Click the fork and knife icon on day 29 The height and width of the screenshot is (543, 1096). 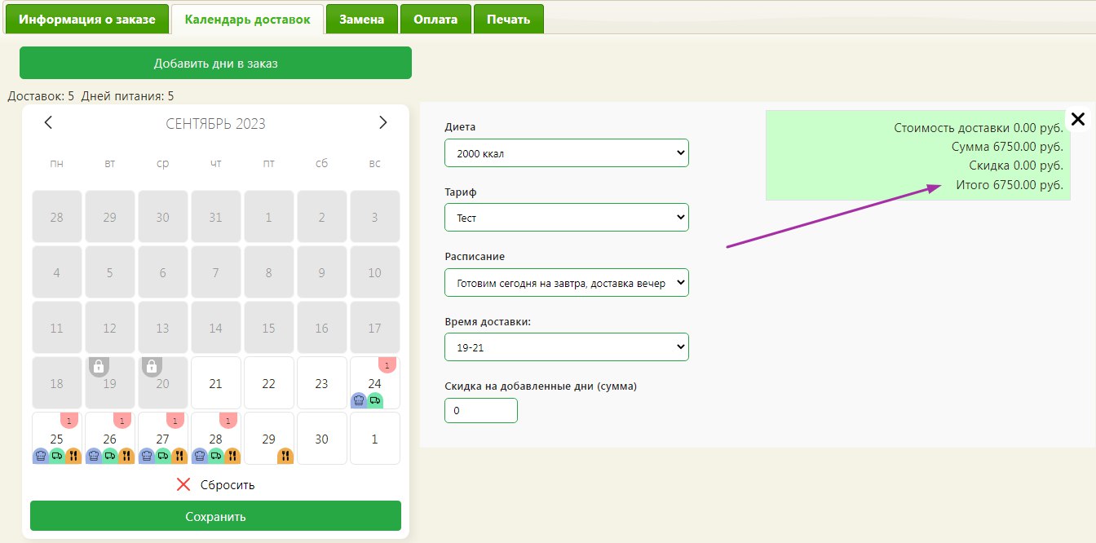pyautogui.click(x=285, y=456)
